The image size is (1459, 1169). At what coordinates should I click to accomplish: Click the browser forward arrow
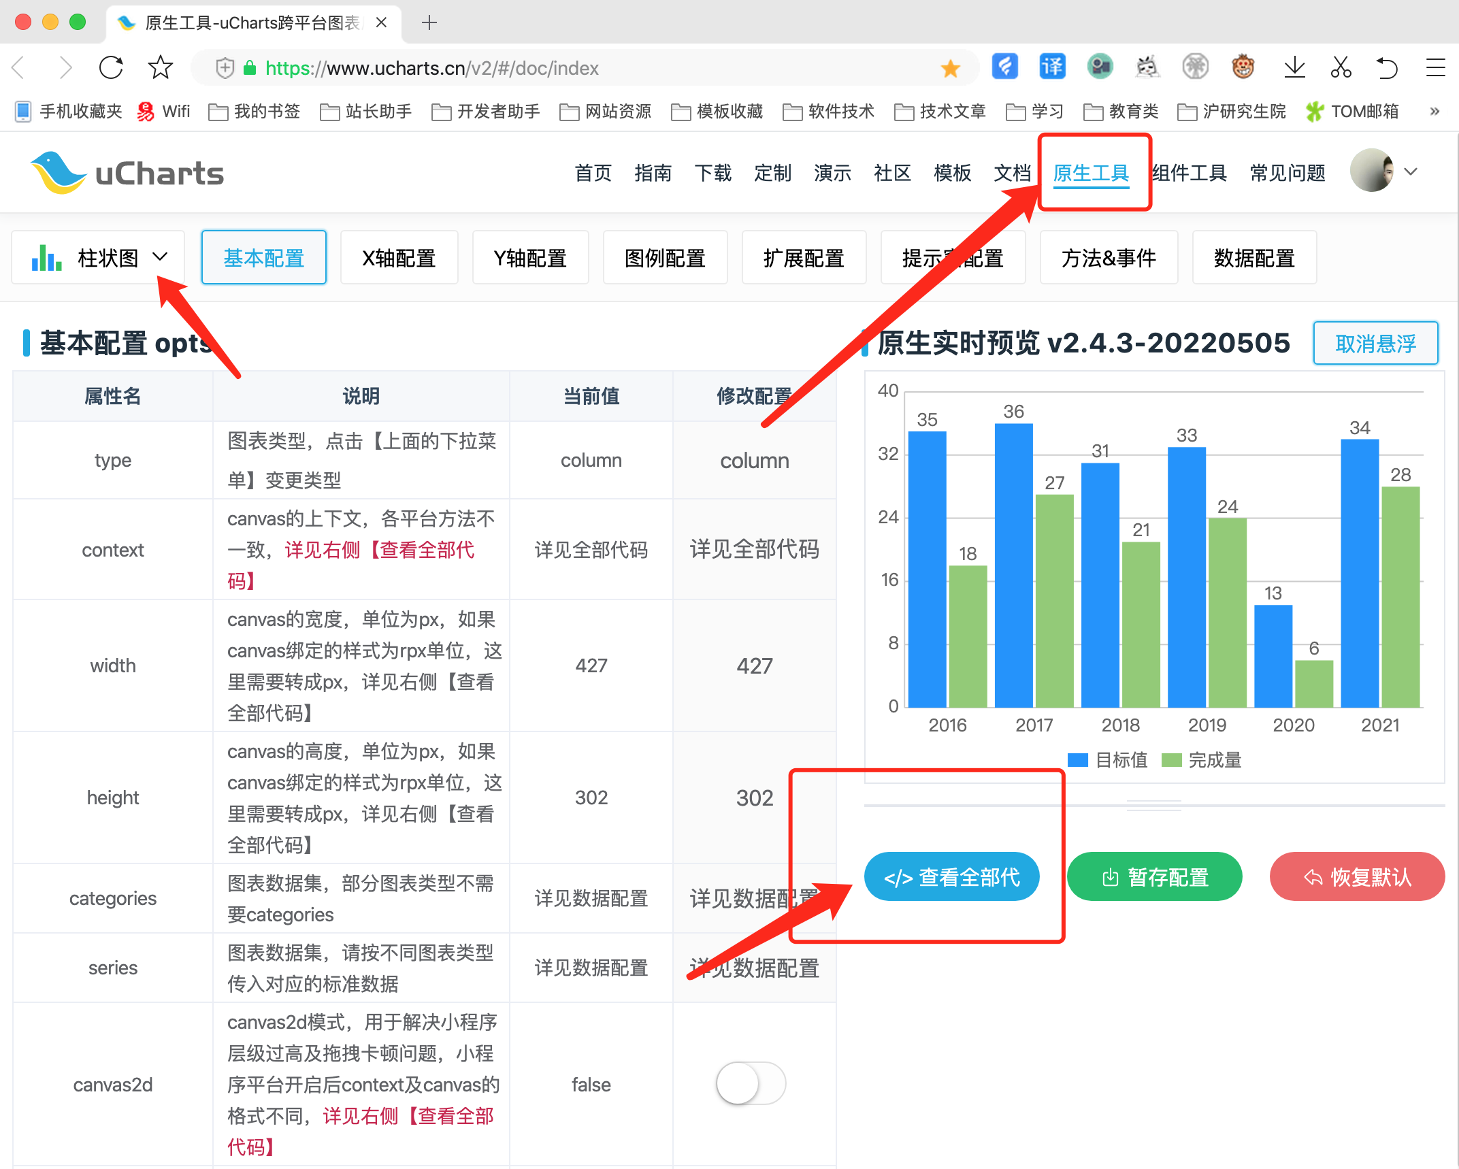[x=65, y=67]
